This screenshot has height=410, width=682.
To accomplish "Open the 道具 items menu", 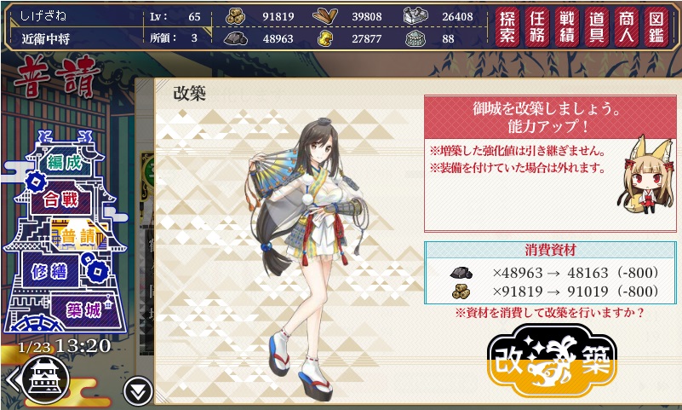I will coord(597,27).
